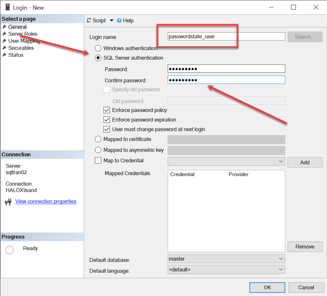This screenshot has height=296, width=327.
Task: Switch to User Mapping page
Action: (24, 41)
